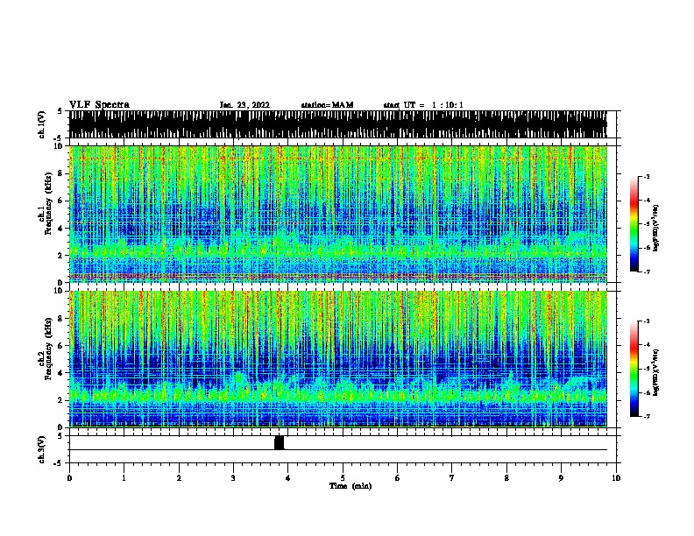
Task: Click the "ch.1(V)" waveform axis label
Action: click(41, 124)
